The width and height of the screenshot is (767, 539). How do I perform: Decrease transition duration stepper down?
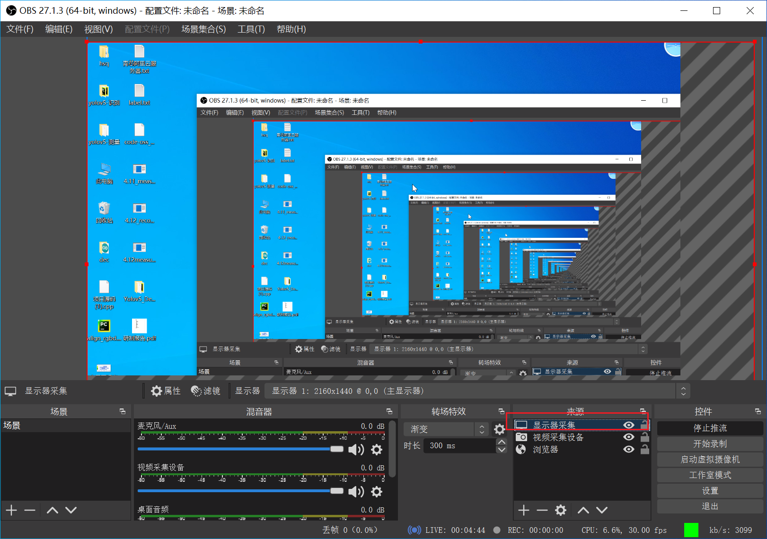[502, 449]
